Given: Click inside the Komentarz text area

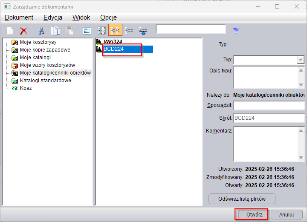Looking at the screenshot, I should click(266, 144).
